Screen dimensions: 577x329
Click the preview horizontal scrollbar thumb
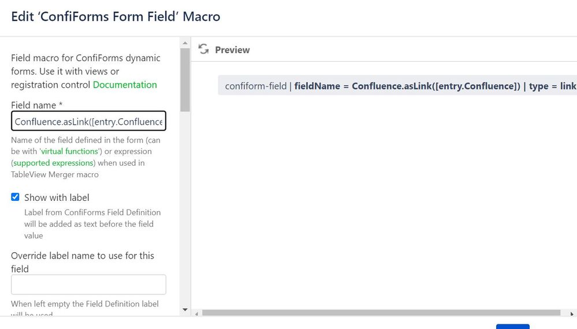pyautogui.click(x=381, y=313)
